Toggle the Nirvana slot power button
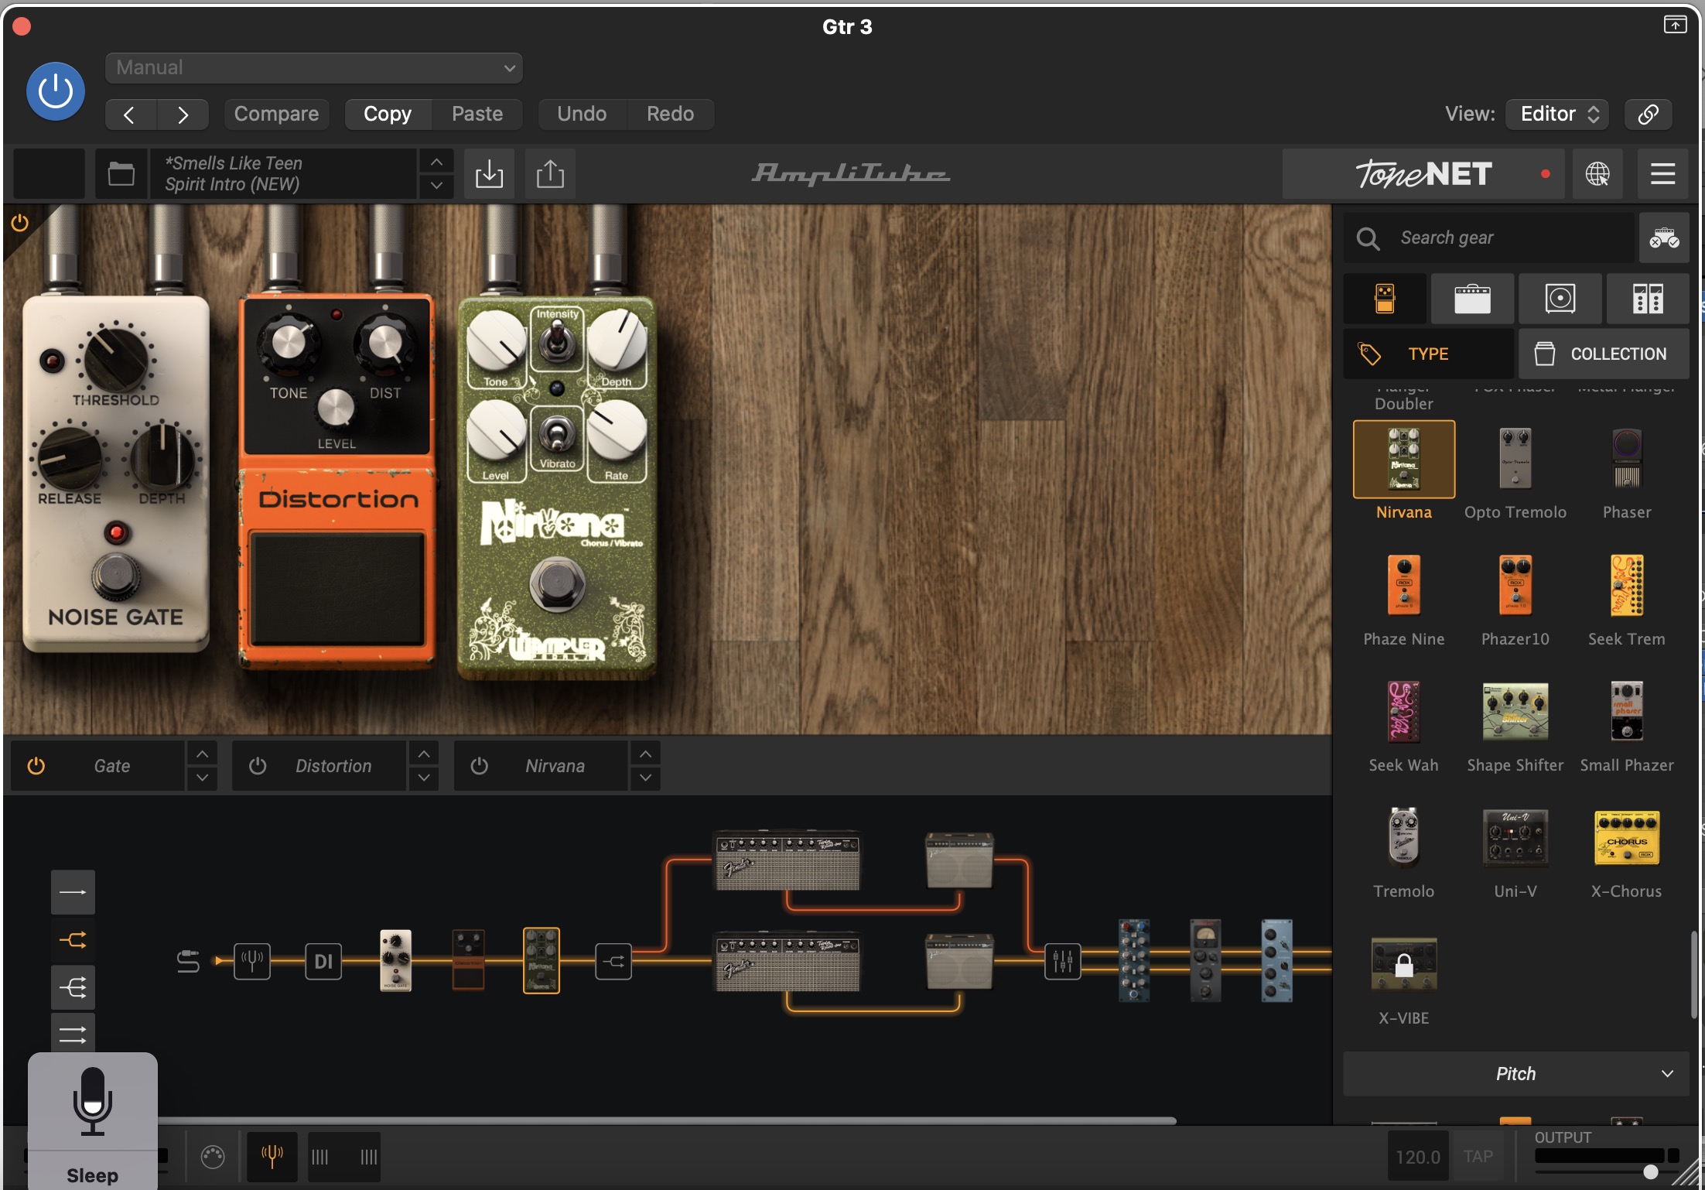Viewport: 1705px width, 1190px height. tap(480, 766)
